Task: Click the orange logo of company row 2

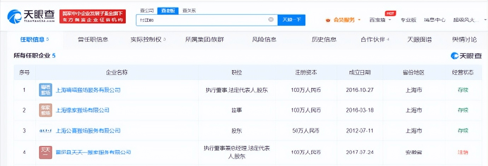Action: [x=45, y=110]
